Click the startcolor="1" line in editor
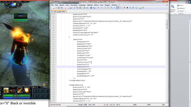 coord(84,62)
